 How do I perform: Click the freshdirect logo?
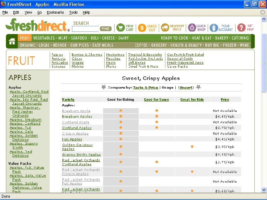click(x=37, y=25)
